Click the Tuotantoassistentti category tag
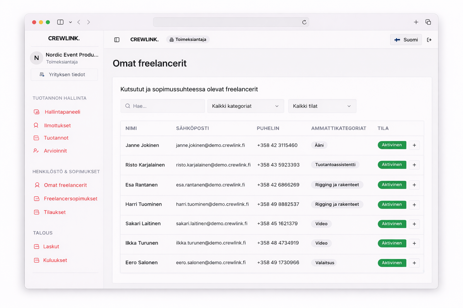This screenshot has height=308, width=463. pos(335,165)
